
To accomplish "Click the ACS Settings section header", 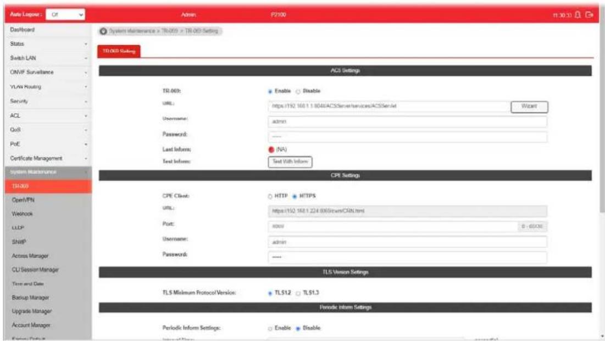I will pyautogui.click(x=345, y=70).
